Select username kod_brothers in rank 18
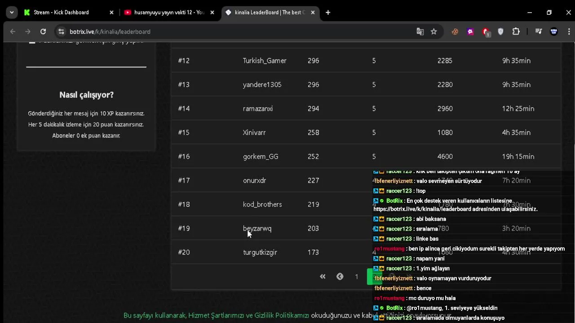Image resolution: width=575 pixels, height=323 pixels. pos(262,205)
